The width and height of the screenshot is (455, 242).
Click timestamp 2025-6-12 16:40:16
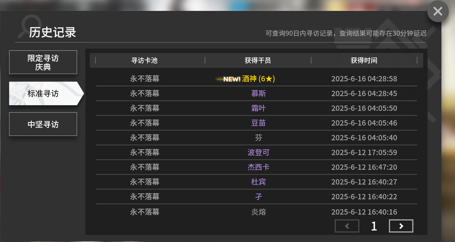tap(364, 212)
